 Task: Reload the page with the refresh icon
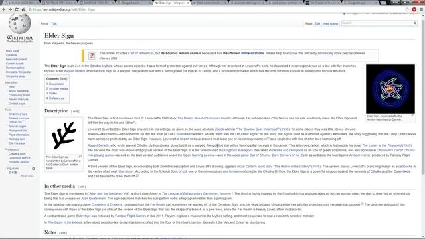17,9
